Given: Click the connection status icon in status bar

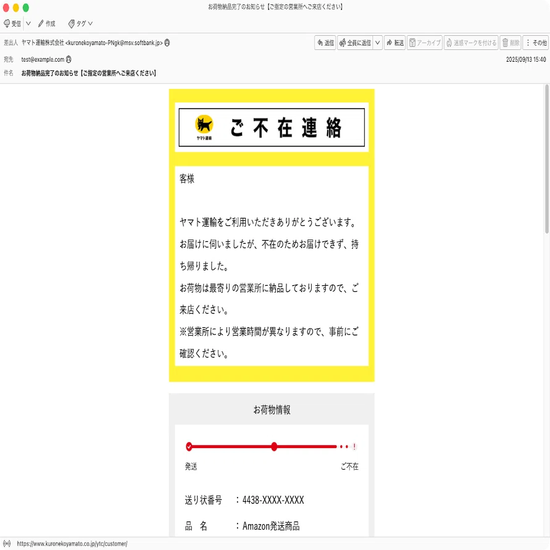Looking at the screenshot, I should [7, 543].
